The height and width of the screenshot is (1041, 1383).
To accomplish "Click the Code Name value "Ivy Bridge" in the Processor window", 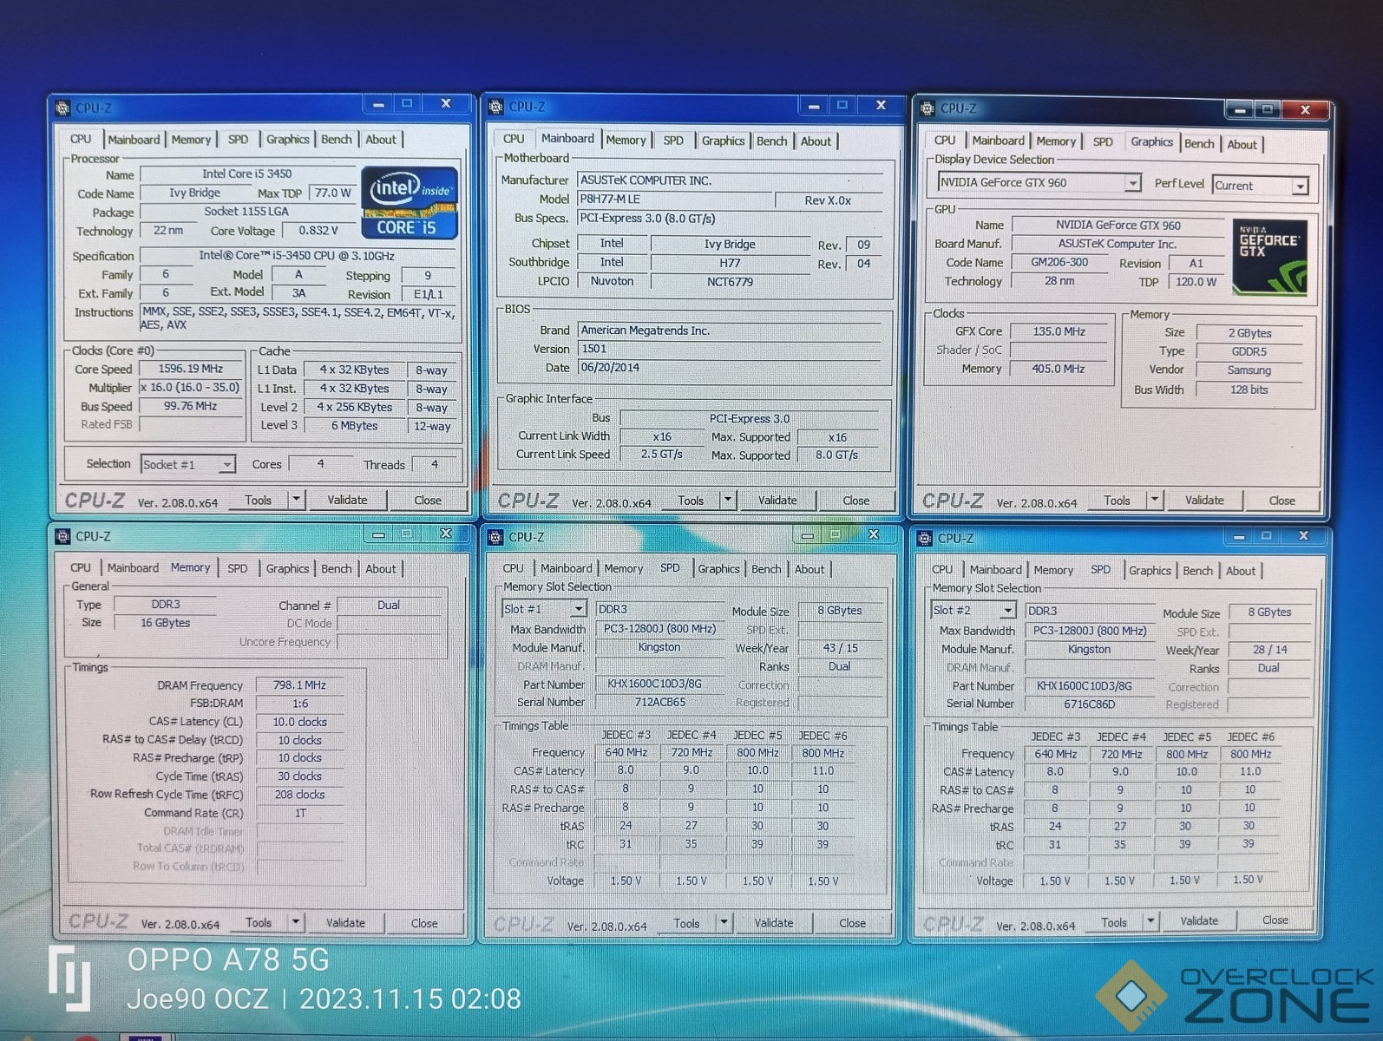I will pos(194,193).
